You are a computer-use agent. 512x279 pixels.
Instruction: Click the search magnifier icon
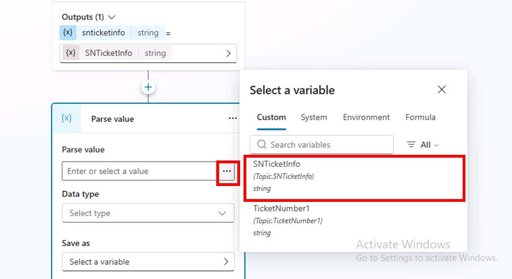click(x=261, y=145)
